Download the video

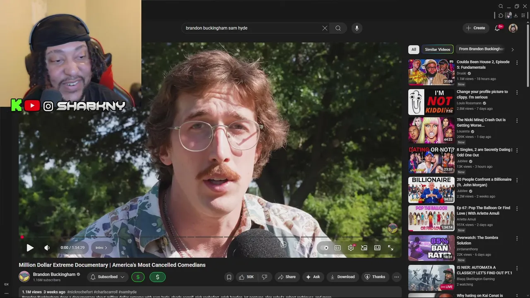(342, 277)
